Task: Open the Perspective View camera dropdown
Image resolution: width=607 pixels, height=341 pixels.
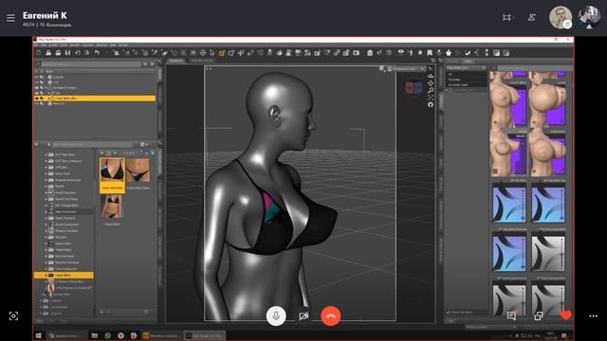Action: click(406, 69)
